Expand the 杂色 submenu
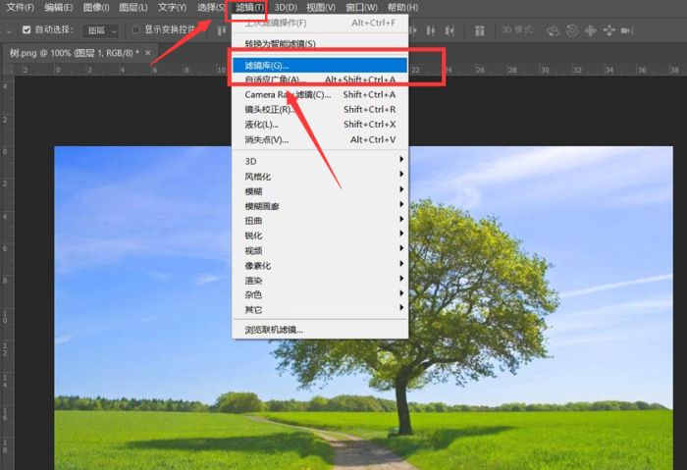This screenshot has width=687, height=470. (x=320, y=294)
